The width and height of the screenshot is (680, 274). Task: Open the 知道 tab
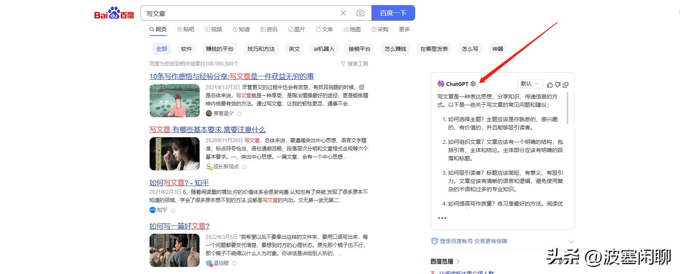pos(241,29)
